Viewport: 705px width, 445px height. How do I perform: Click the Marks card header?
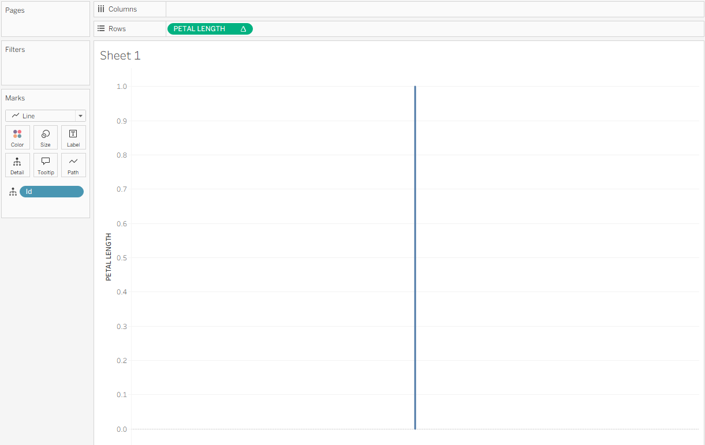point(15,98)
